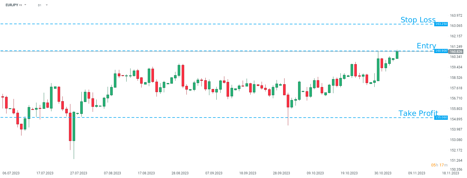Screen dimensions: 467x178
Task: Click the 05h 17m candle countdown timer
Action: pos(439,165)
